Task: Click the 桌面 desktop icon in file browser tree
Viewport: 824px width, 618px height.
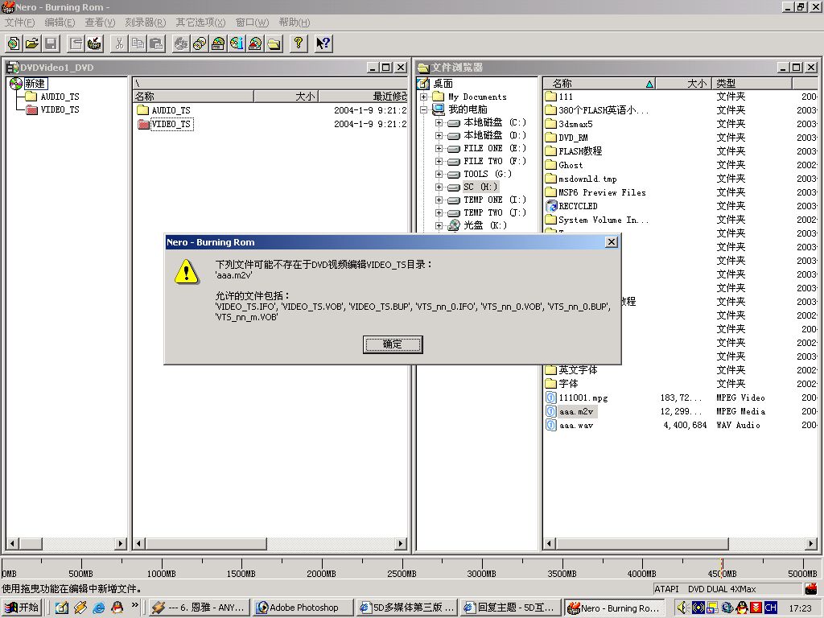Action: click(x=423, y=84)
